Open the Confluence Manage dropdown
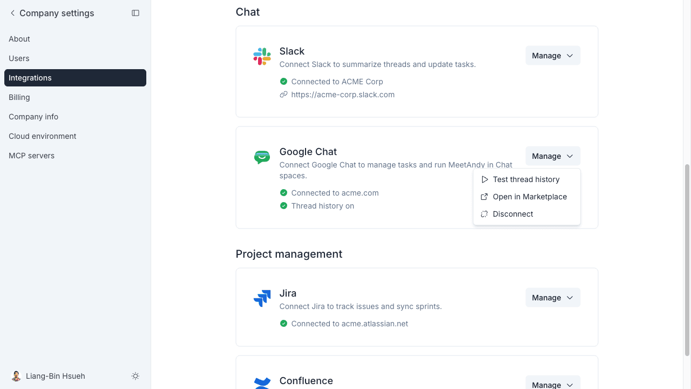Viewport: 691px width, 389px height. [x=553, y=383]
